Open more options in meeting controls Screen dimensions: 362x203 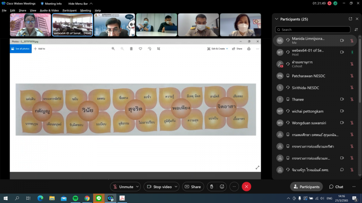[234, 187]
